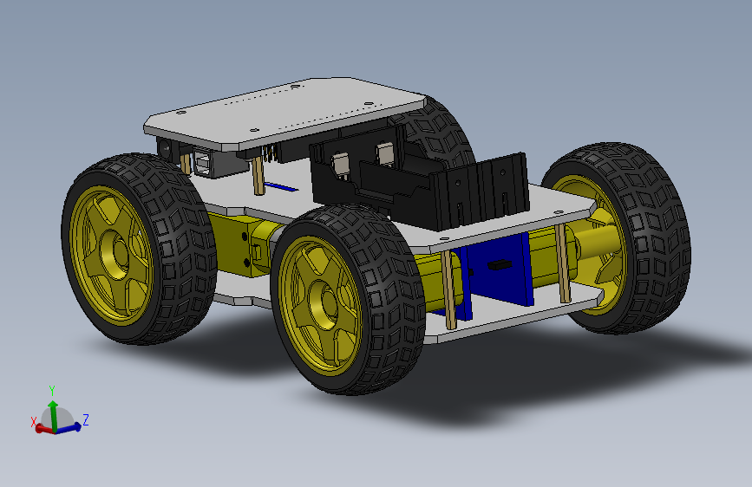Screen dimensions: 752x487
Task: Click the red X axis arrow on the triad
Action: click(x=44, y=430)
